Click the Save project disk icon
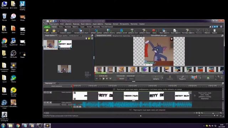Viewport: 228px width, 128px height. point(66,30)
